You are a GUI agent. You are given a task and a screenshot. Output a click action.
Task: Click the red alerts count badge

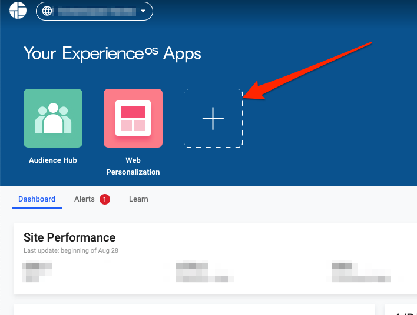coord(105,199)
